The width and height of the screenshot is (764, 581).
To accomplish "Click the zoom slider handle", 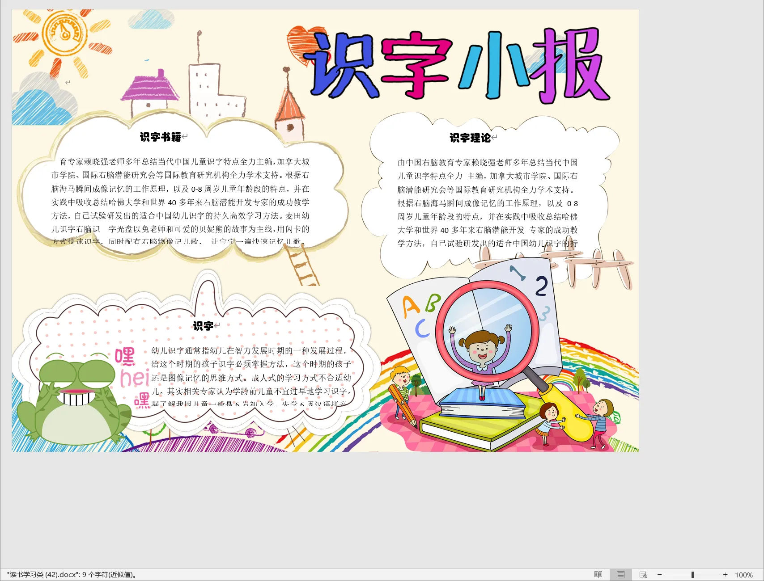I will (692, 575).
